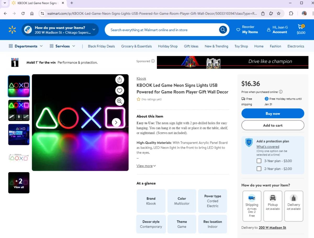
Task: Click the Buy now button
Action: [x=273, y=113]
